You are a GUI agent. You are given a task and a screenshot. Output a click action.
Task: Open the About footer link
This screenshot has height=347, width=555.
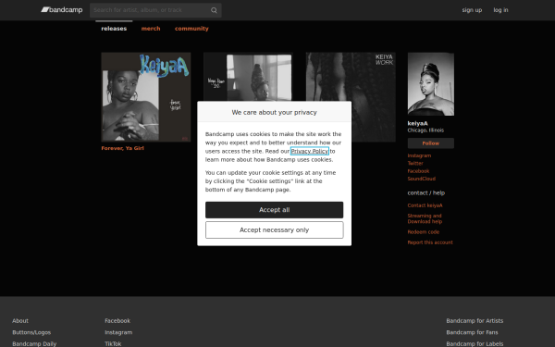point(20,321)
